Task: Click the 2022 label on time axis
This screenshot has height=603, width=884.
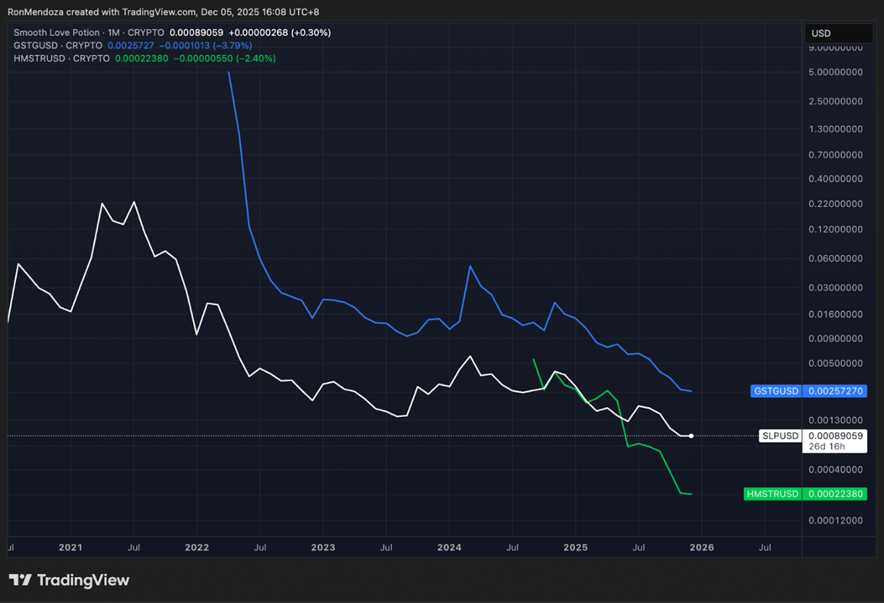Action: click(x=197, y=547)
